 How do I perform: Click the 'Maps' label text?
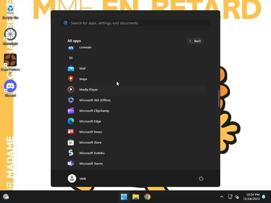[x=83, y=79]
